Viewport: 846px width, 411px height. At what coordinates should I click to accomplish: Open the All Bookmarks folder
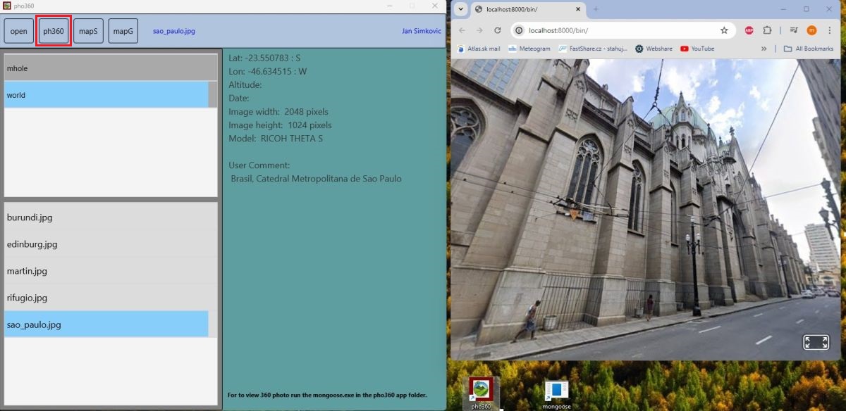[x=809, y=49]
